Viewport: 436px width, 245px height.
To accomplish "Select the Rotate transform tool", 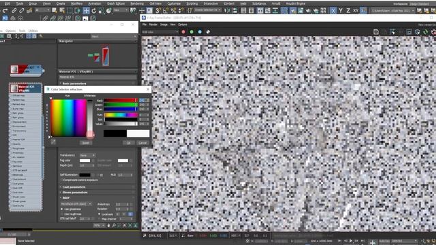I will [94, 11].
